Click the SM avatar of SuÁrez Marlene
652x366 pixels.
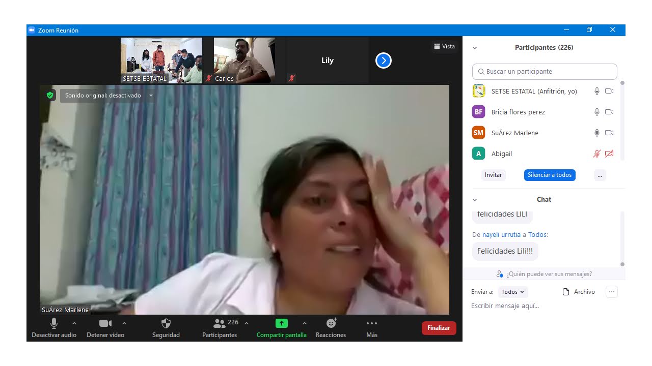click(478, 133)
